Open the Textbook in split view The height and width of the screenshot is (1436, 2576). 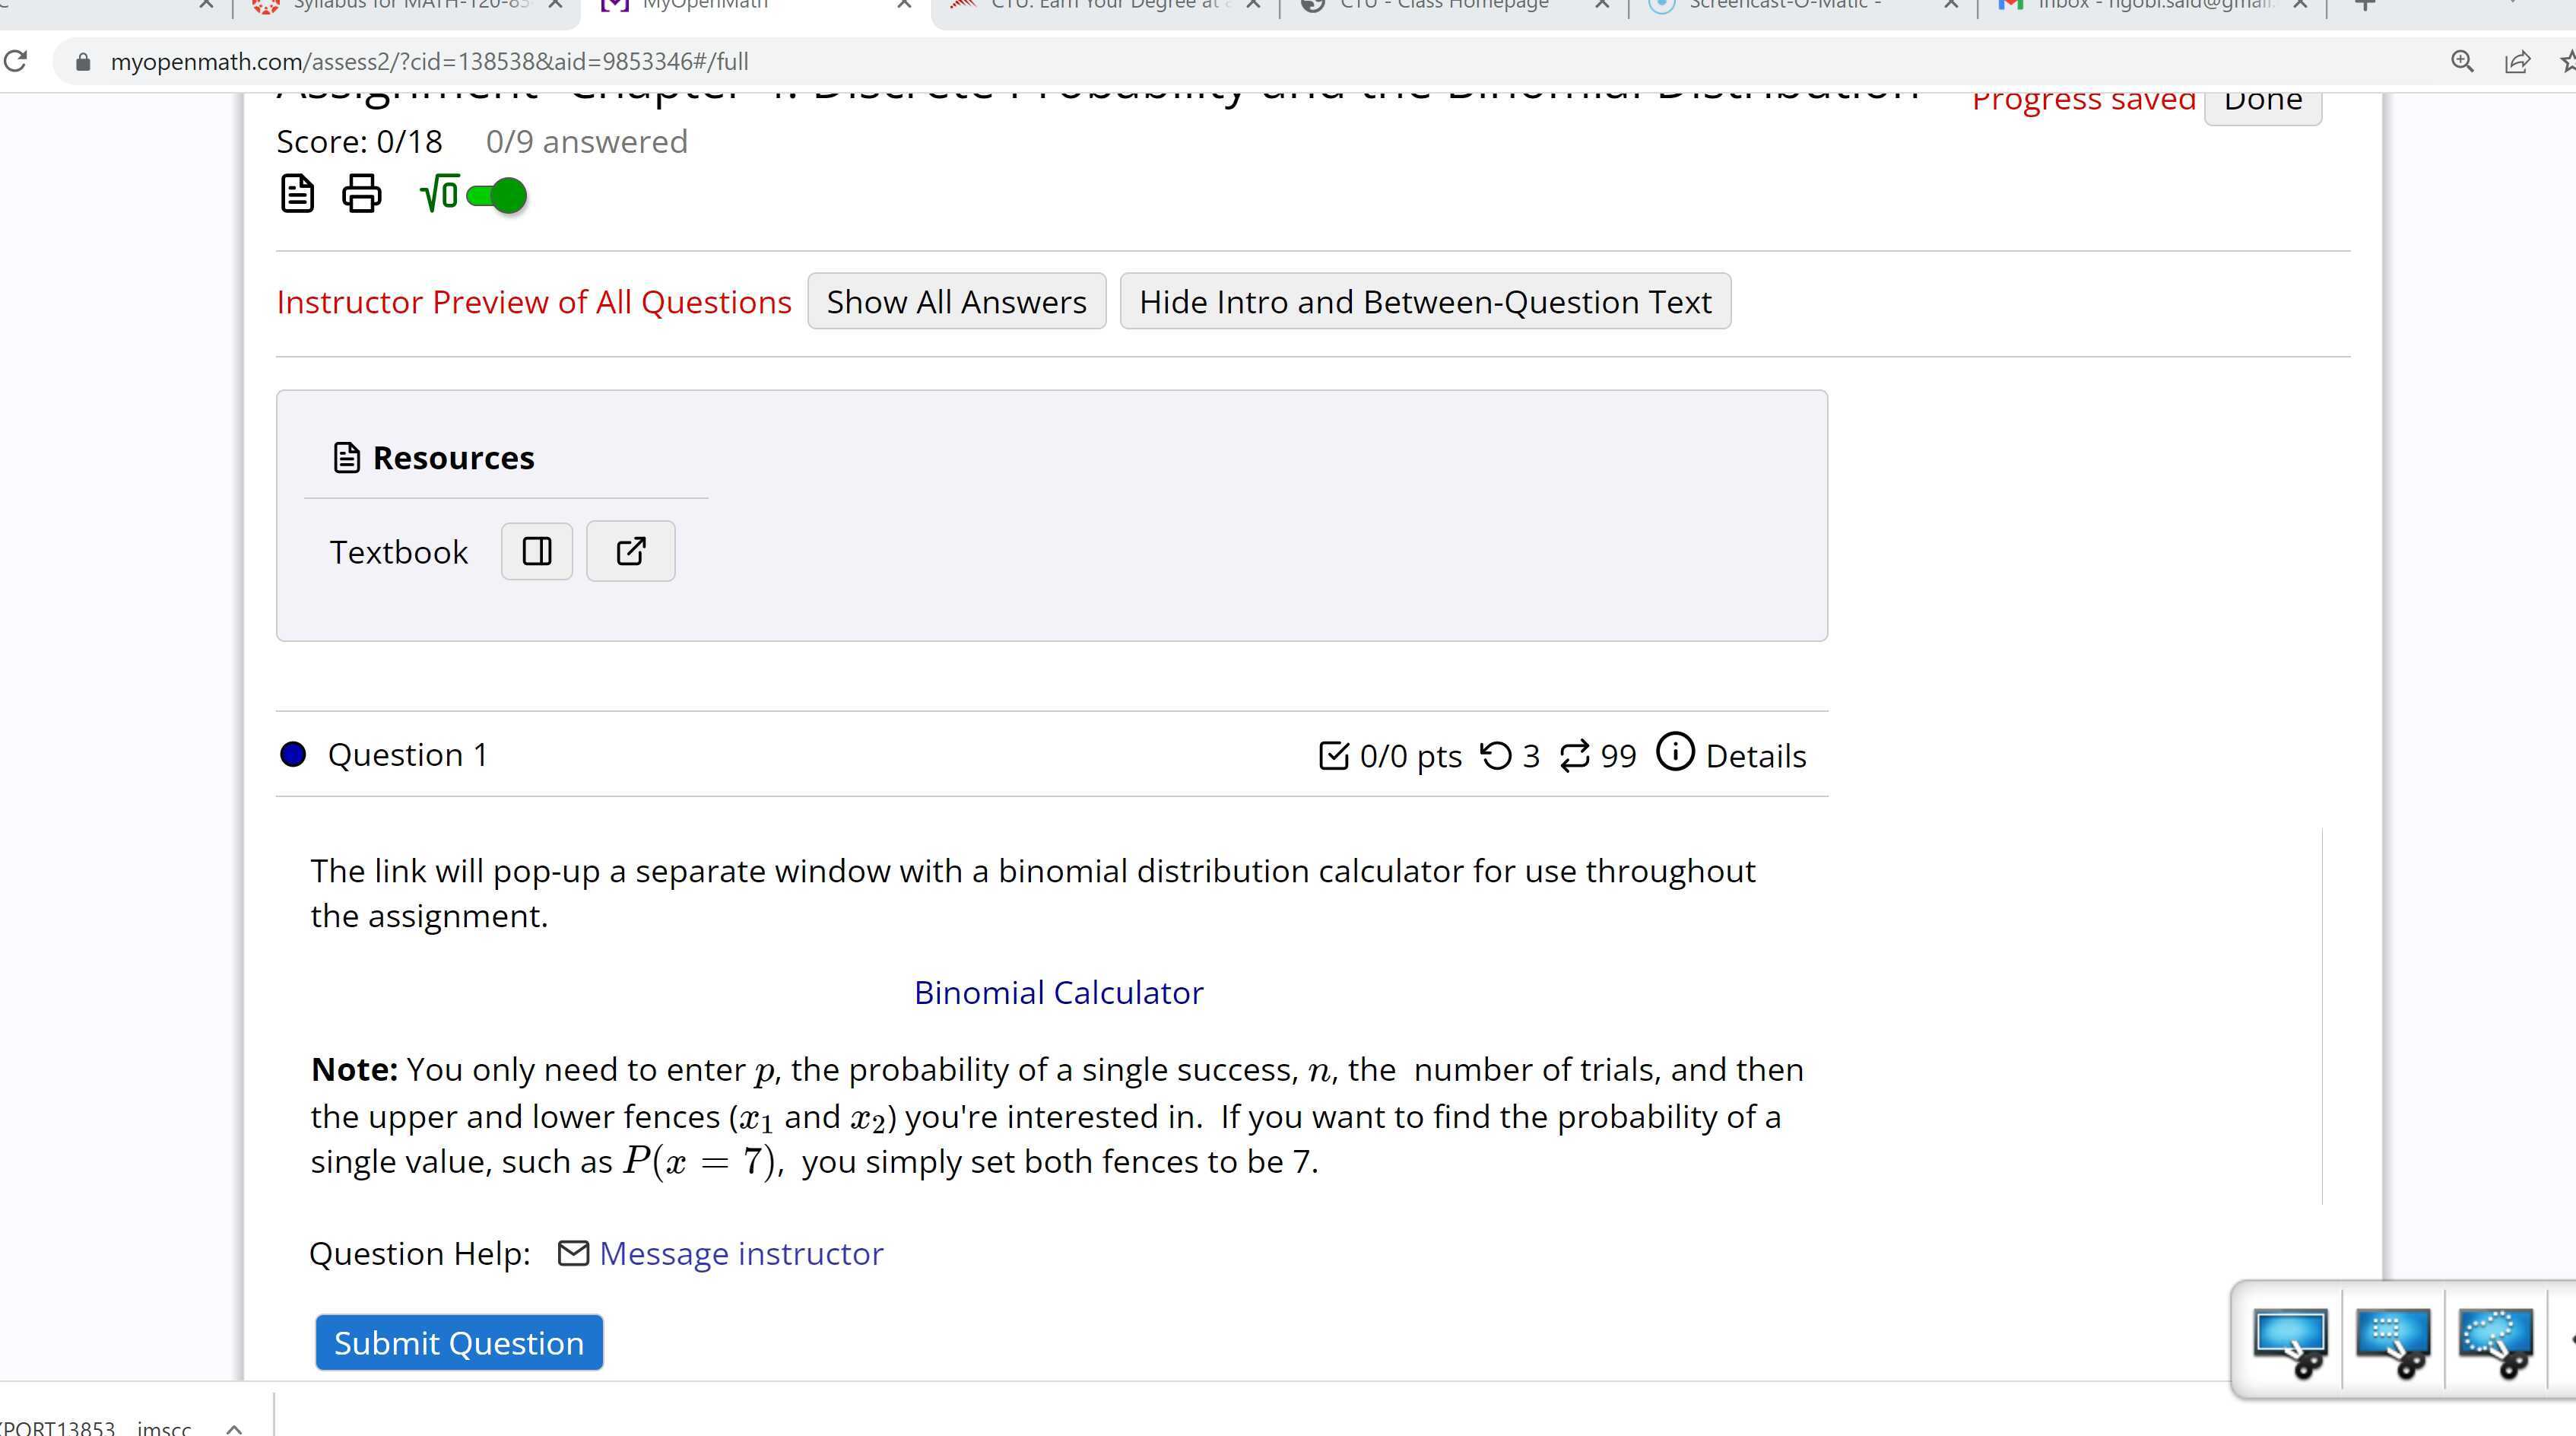536,551
